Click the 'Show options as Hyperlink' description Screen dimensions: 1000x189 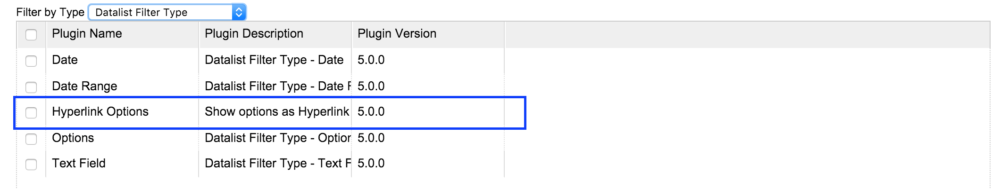(x=276, y=112)
